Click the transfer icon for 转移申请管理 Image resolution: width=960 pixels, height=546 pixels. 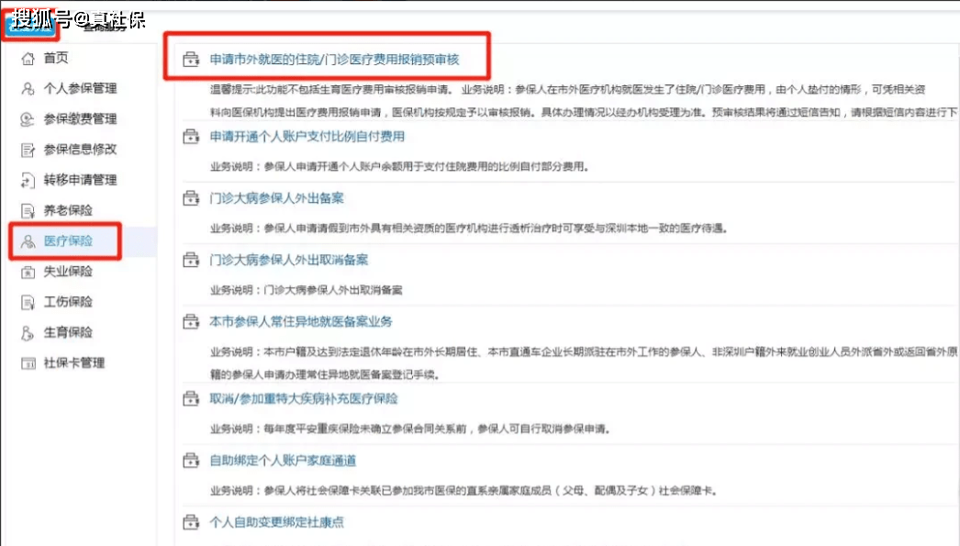point(28,181)
